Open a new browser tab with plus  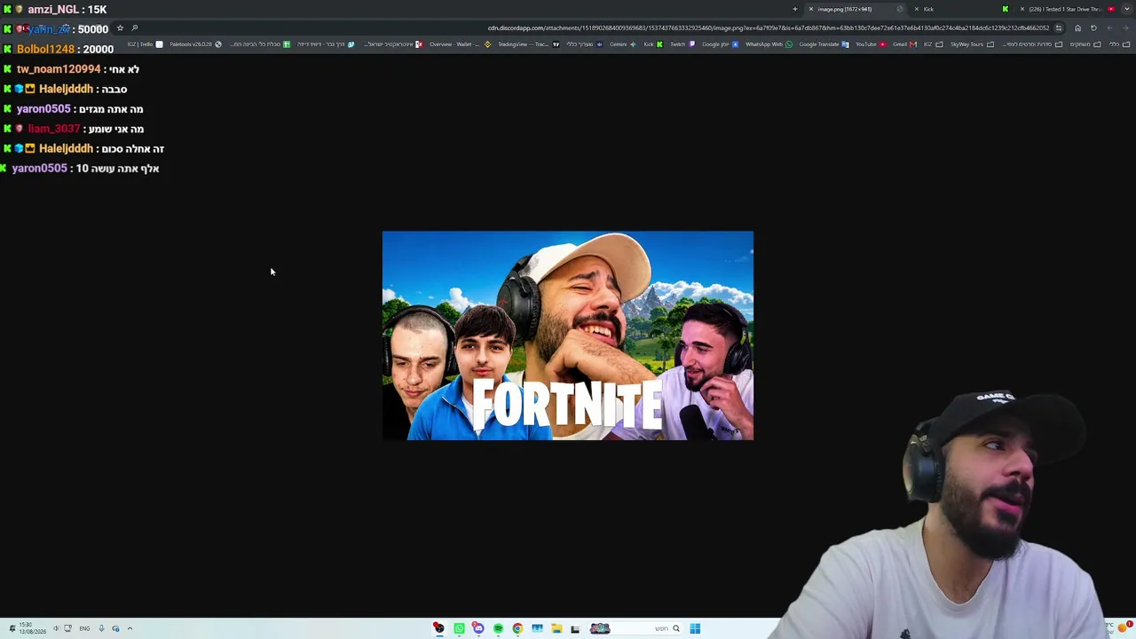coord(795,9)
